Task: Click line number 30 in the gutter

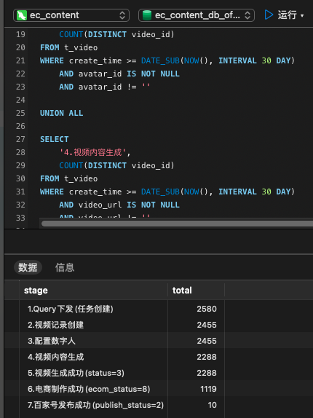Action: (x=20, y=178)
